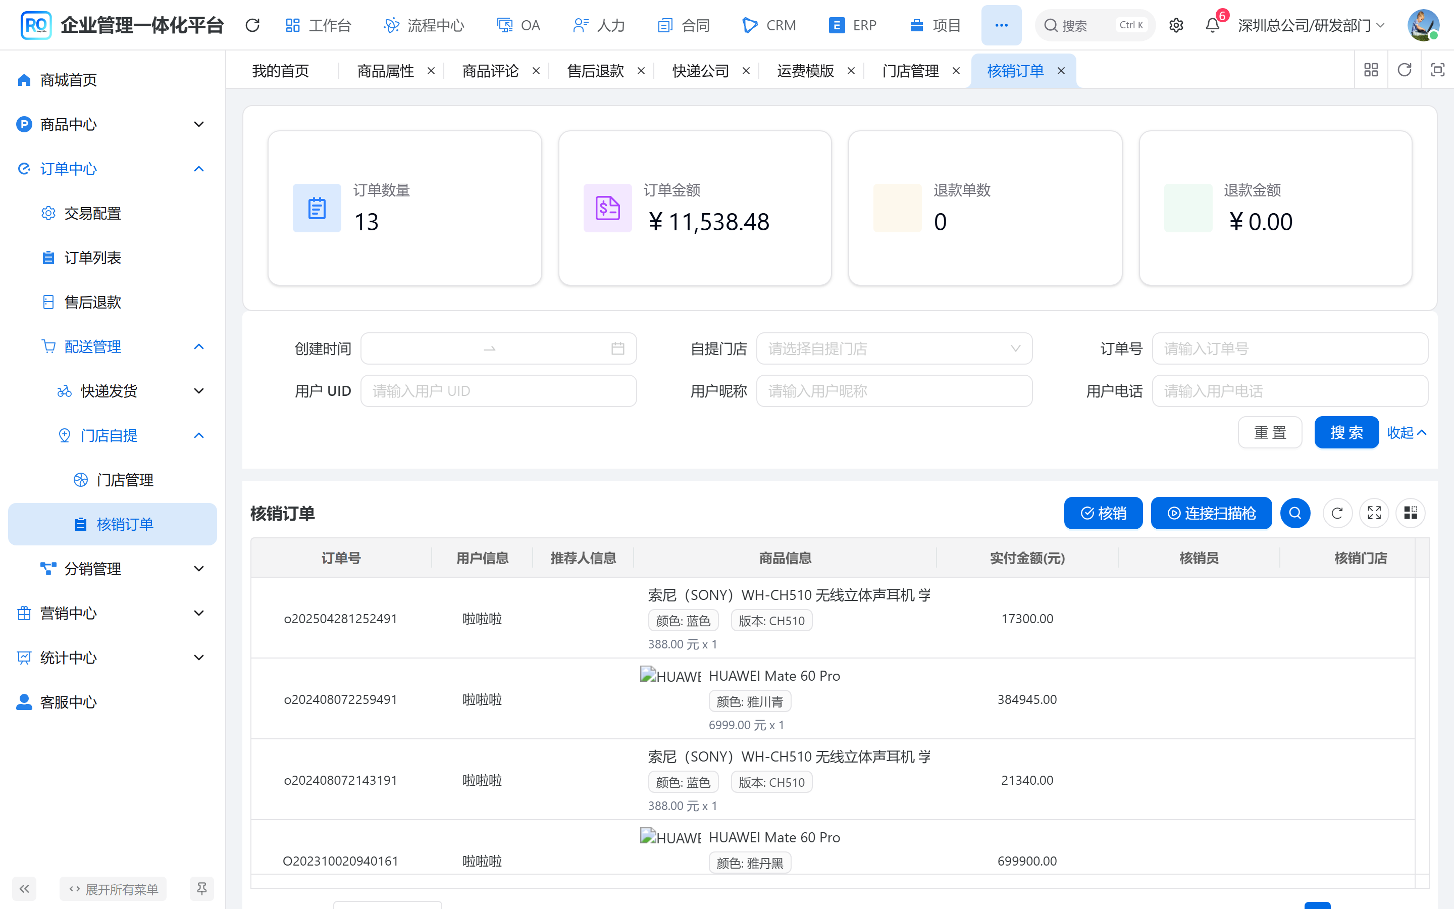
Task: Focus the 用户昵称 input field
Action: coord(894,391)
